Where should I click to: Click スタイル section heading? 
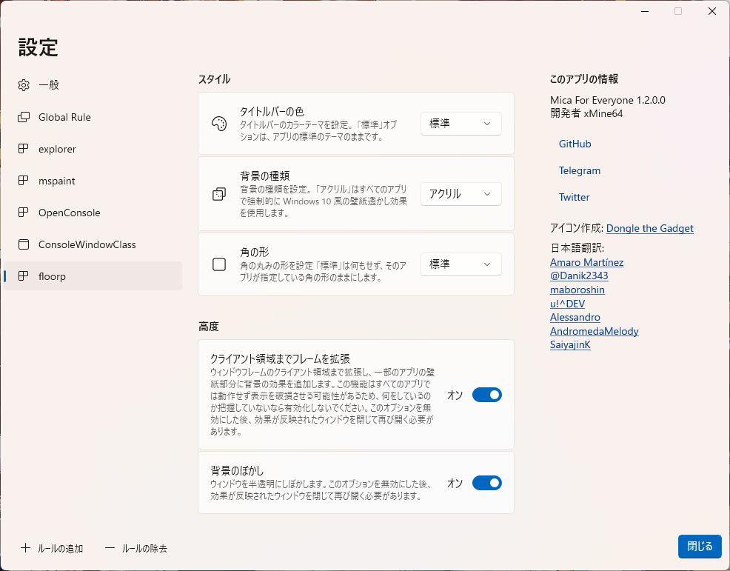click(214, 79)
